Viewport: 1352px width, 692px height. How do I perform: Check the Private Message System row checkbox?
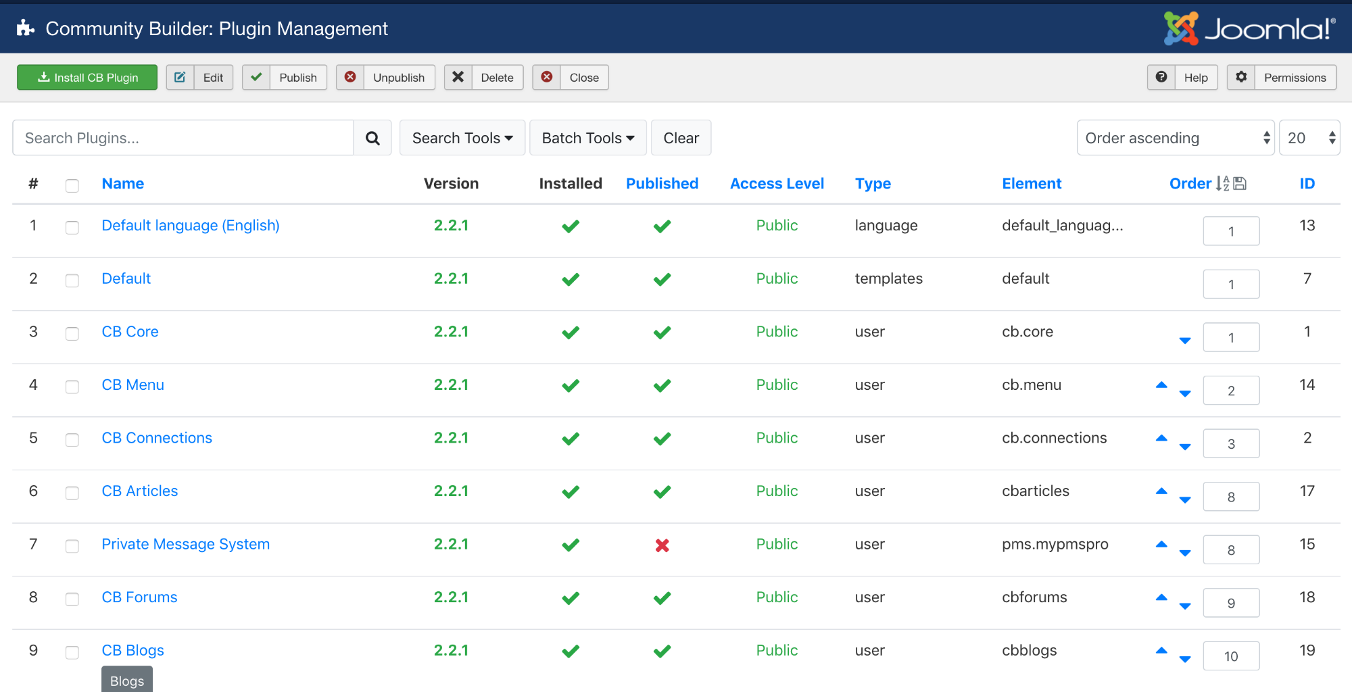tap(72, 545)
